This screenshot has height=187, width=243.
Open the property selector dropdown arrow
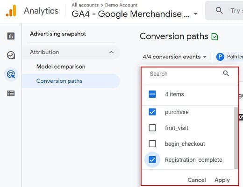[x=195, y=14]
